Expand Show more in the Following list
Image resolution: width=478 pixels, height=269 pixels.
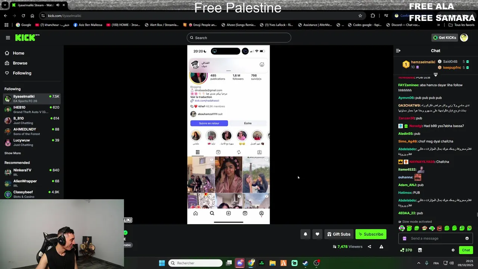13,153
